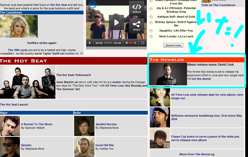Open the Damato article link
248x157 pixels.
tap(26, 145)
